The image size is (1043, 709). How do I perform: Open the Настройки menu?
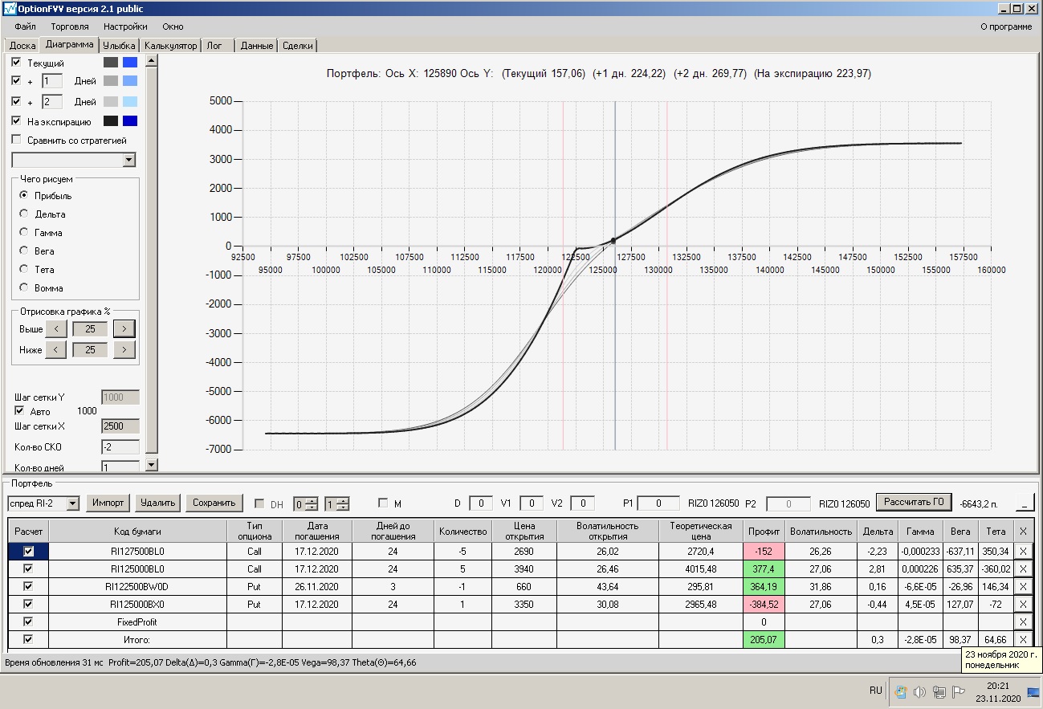pos(125,26)
